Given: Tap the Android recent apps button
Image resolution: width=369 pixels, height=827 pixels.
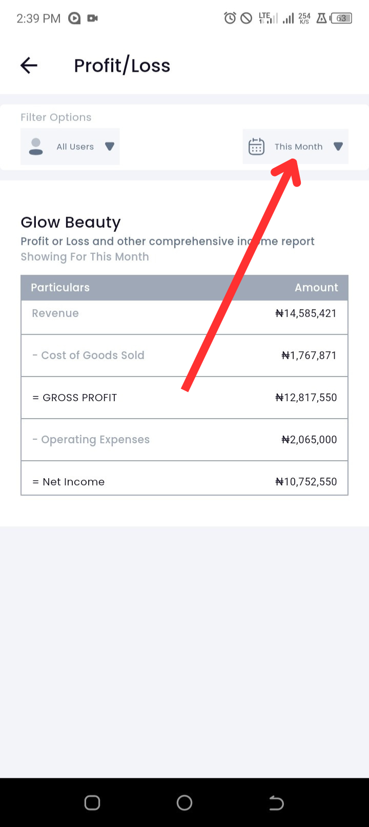Looking at the screenshot, I should point(92,802).
